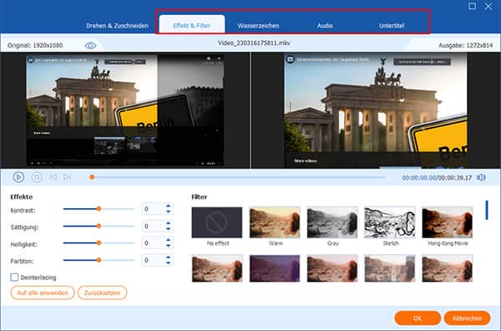Apply the Warm filter
This screenshot has width=501, height=331.
click(275, 222)
